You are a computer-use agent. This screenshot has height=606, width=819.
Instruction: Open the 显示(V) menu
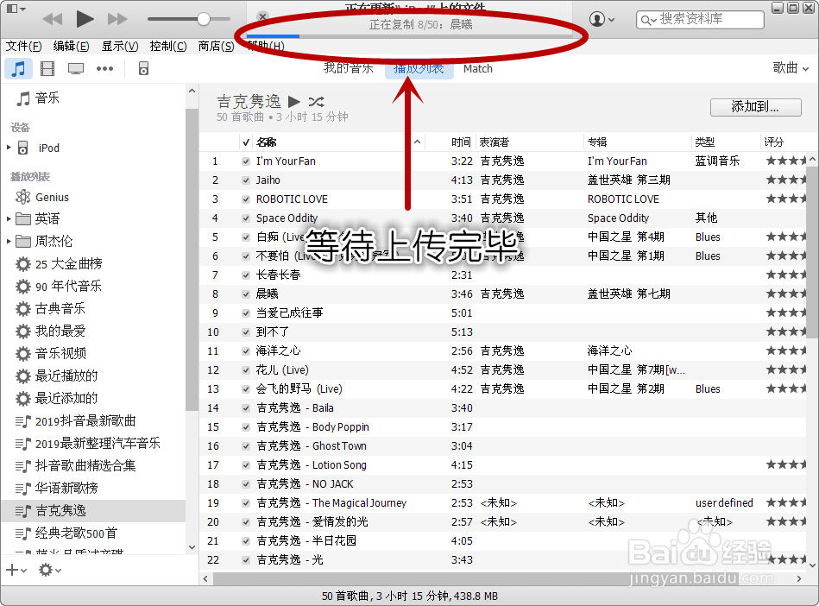[120, 46]
